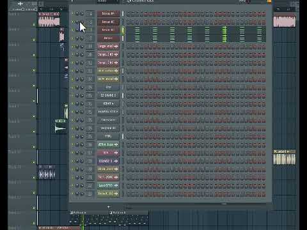Select the waveform clip on playlist Track 11
307x230 pixels.
pos(47,172)
